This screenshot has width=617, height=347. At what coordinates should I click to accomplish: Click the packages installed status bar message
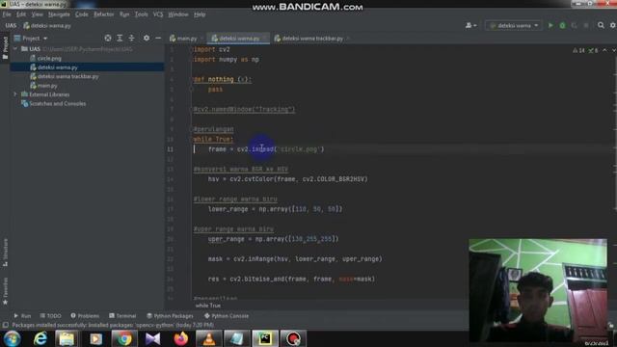pos(113,325)
